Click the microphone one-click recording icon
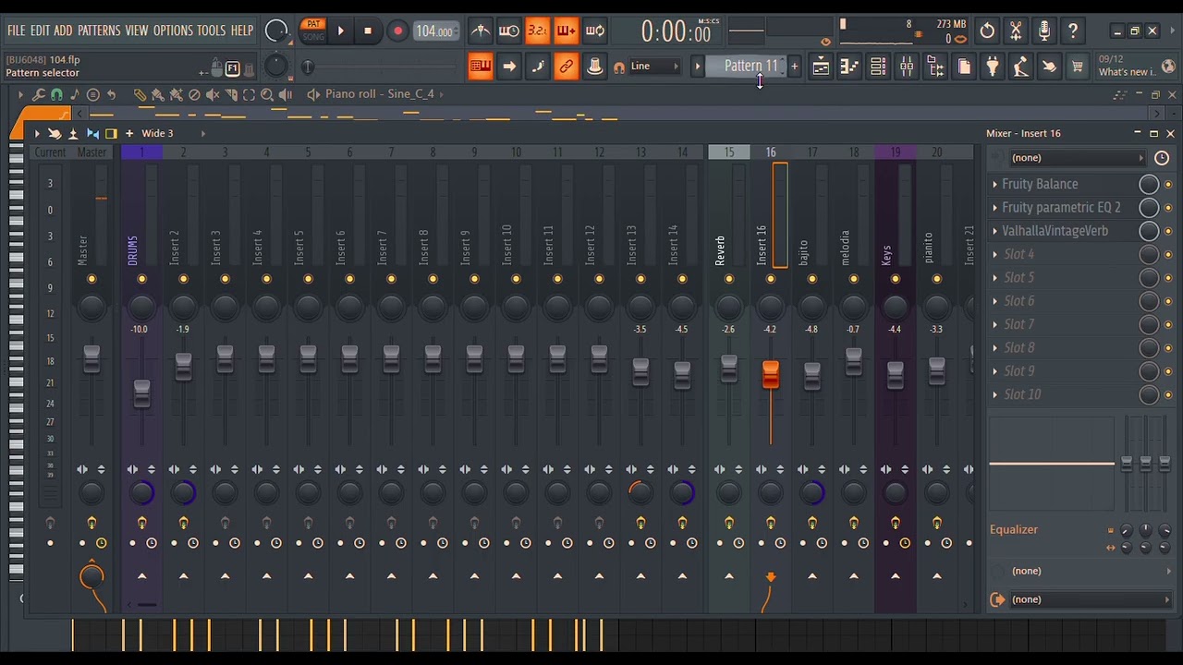The width and height of the screenshot is (1183, 665). pos(1044,31)
